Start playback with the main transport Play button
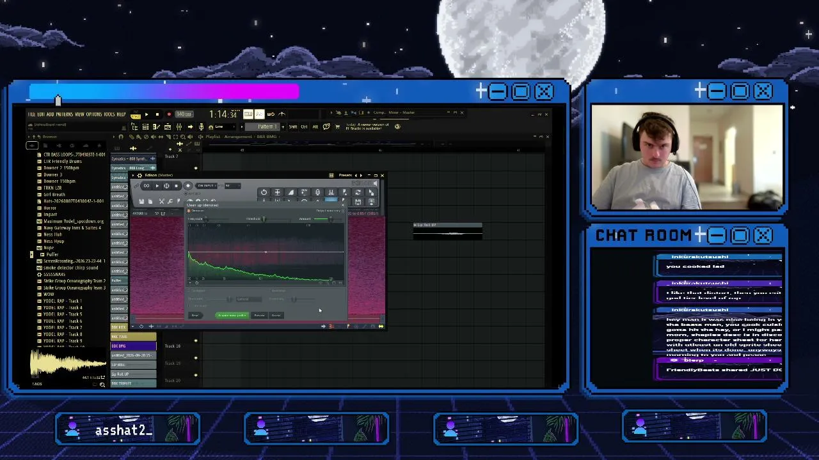 tap(147, 114)
